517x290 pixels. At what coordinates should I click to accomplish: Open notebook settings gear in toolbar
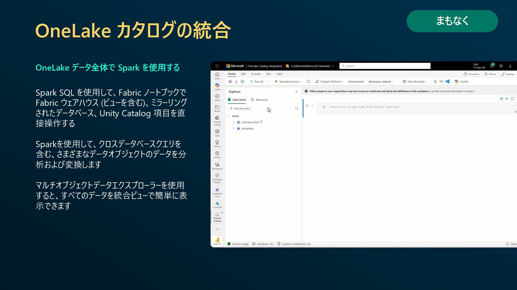[x=242, y=81]
